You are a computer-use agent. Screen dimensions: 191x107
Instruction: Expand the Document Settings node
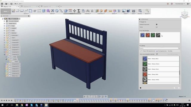(4, 21)
